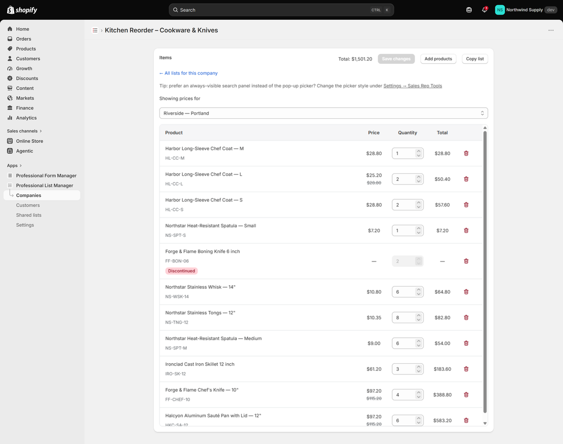Open the three-dot page actions menu
Viewport: 563px width, 444px height.
[x=551, y=30]
